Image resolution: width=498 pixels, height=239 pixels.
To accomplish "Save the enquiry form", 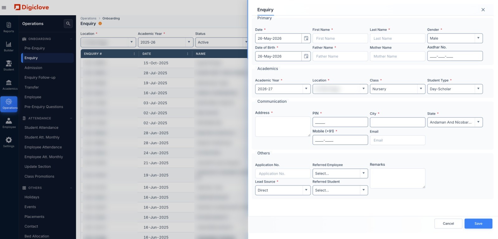I will 478,223.
